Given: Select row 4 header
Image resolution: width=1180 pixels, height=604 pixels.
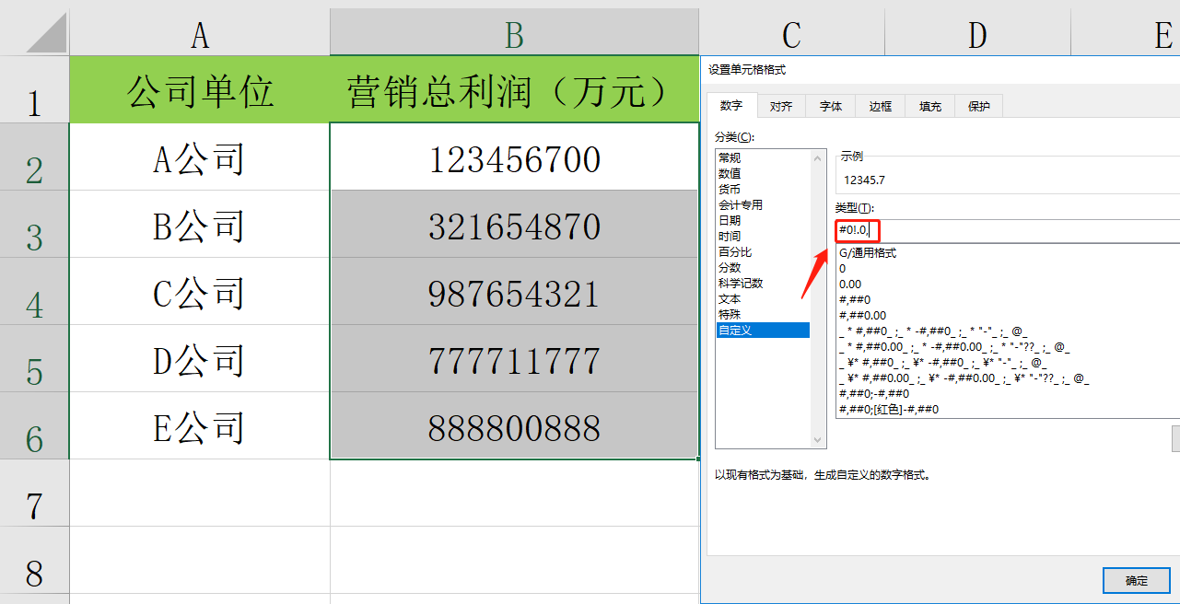Looking at the screenshot, I should tap(34, 291).
